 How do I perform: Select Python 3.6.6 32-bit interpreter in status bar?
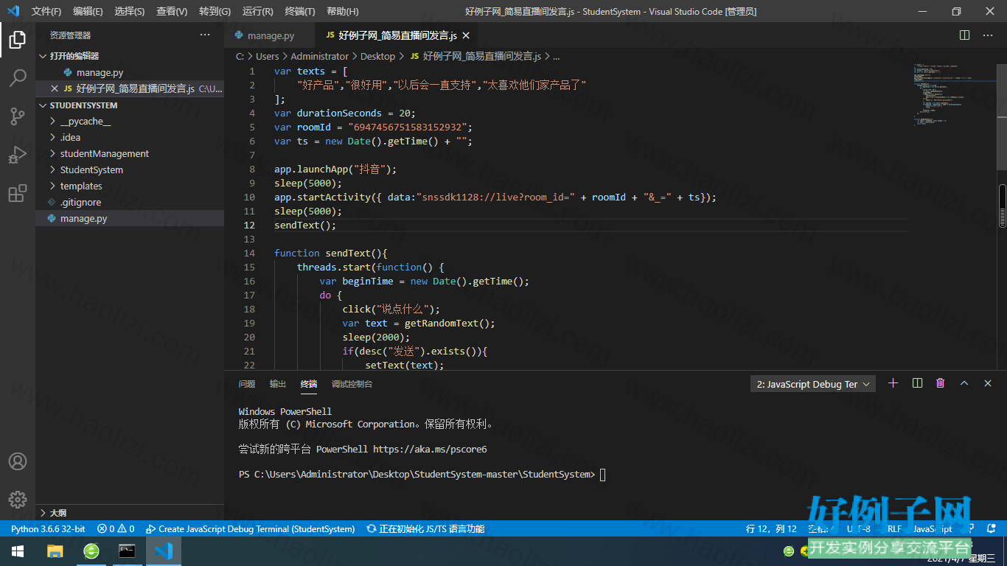[48, 529]
